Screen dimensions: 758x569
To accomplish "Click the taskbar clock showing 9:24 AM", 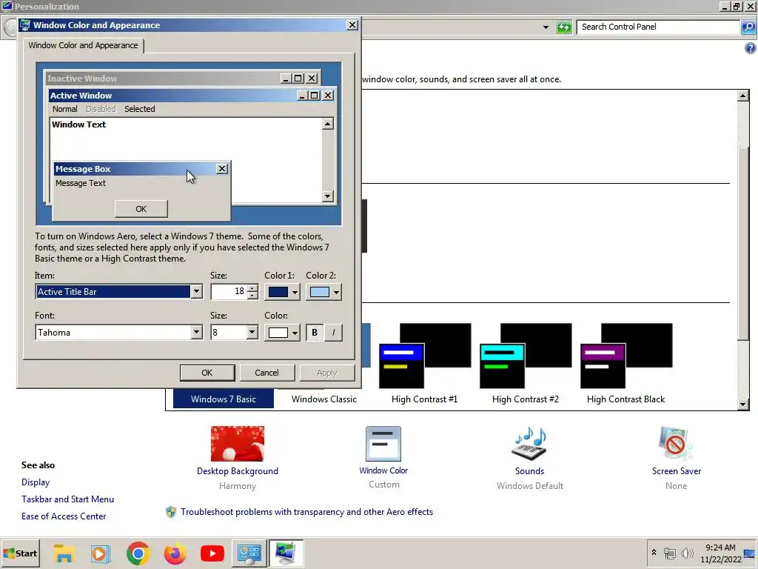I will tap(721, 553).
